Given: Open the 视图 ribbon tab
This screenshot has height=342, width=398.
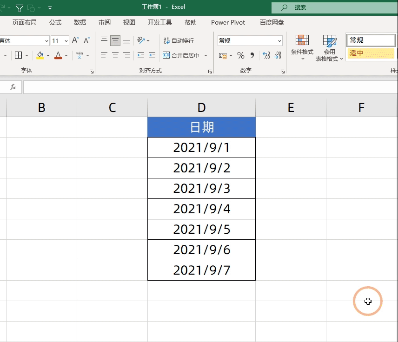Looking at the screenshot, I should click(129, 22).
